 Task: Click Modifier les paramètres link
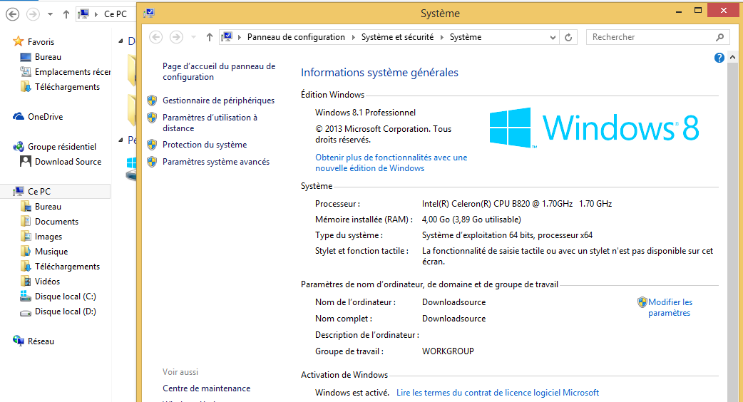(x=670, y=307)
